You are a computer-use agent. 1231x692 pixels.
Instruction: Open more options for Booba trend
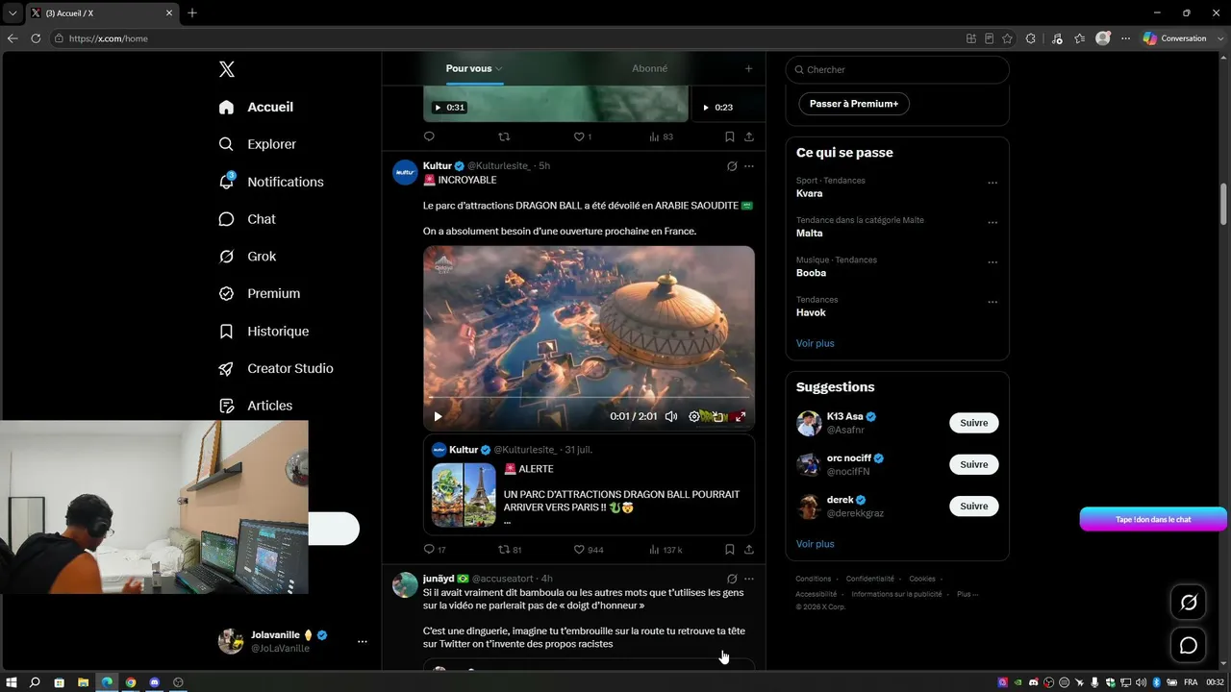coord(992,261)
